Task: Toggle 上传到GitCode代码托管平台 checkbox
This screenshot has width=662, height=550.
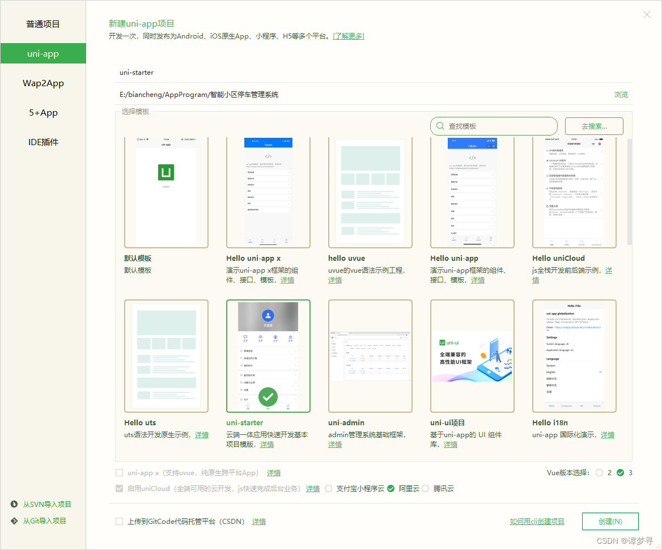Action: coord(120,521)
